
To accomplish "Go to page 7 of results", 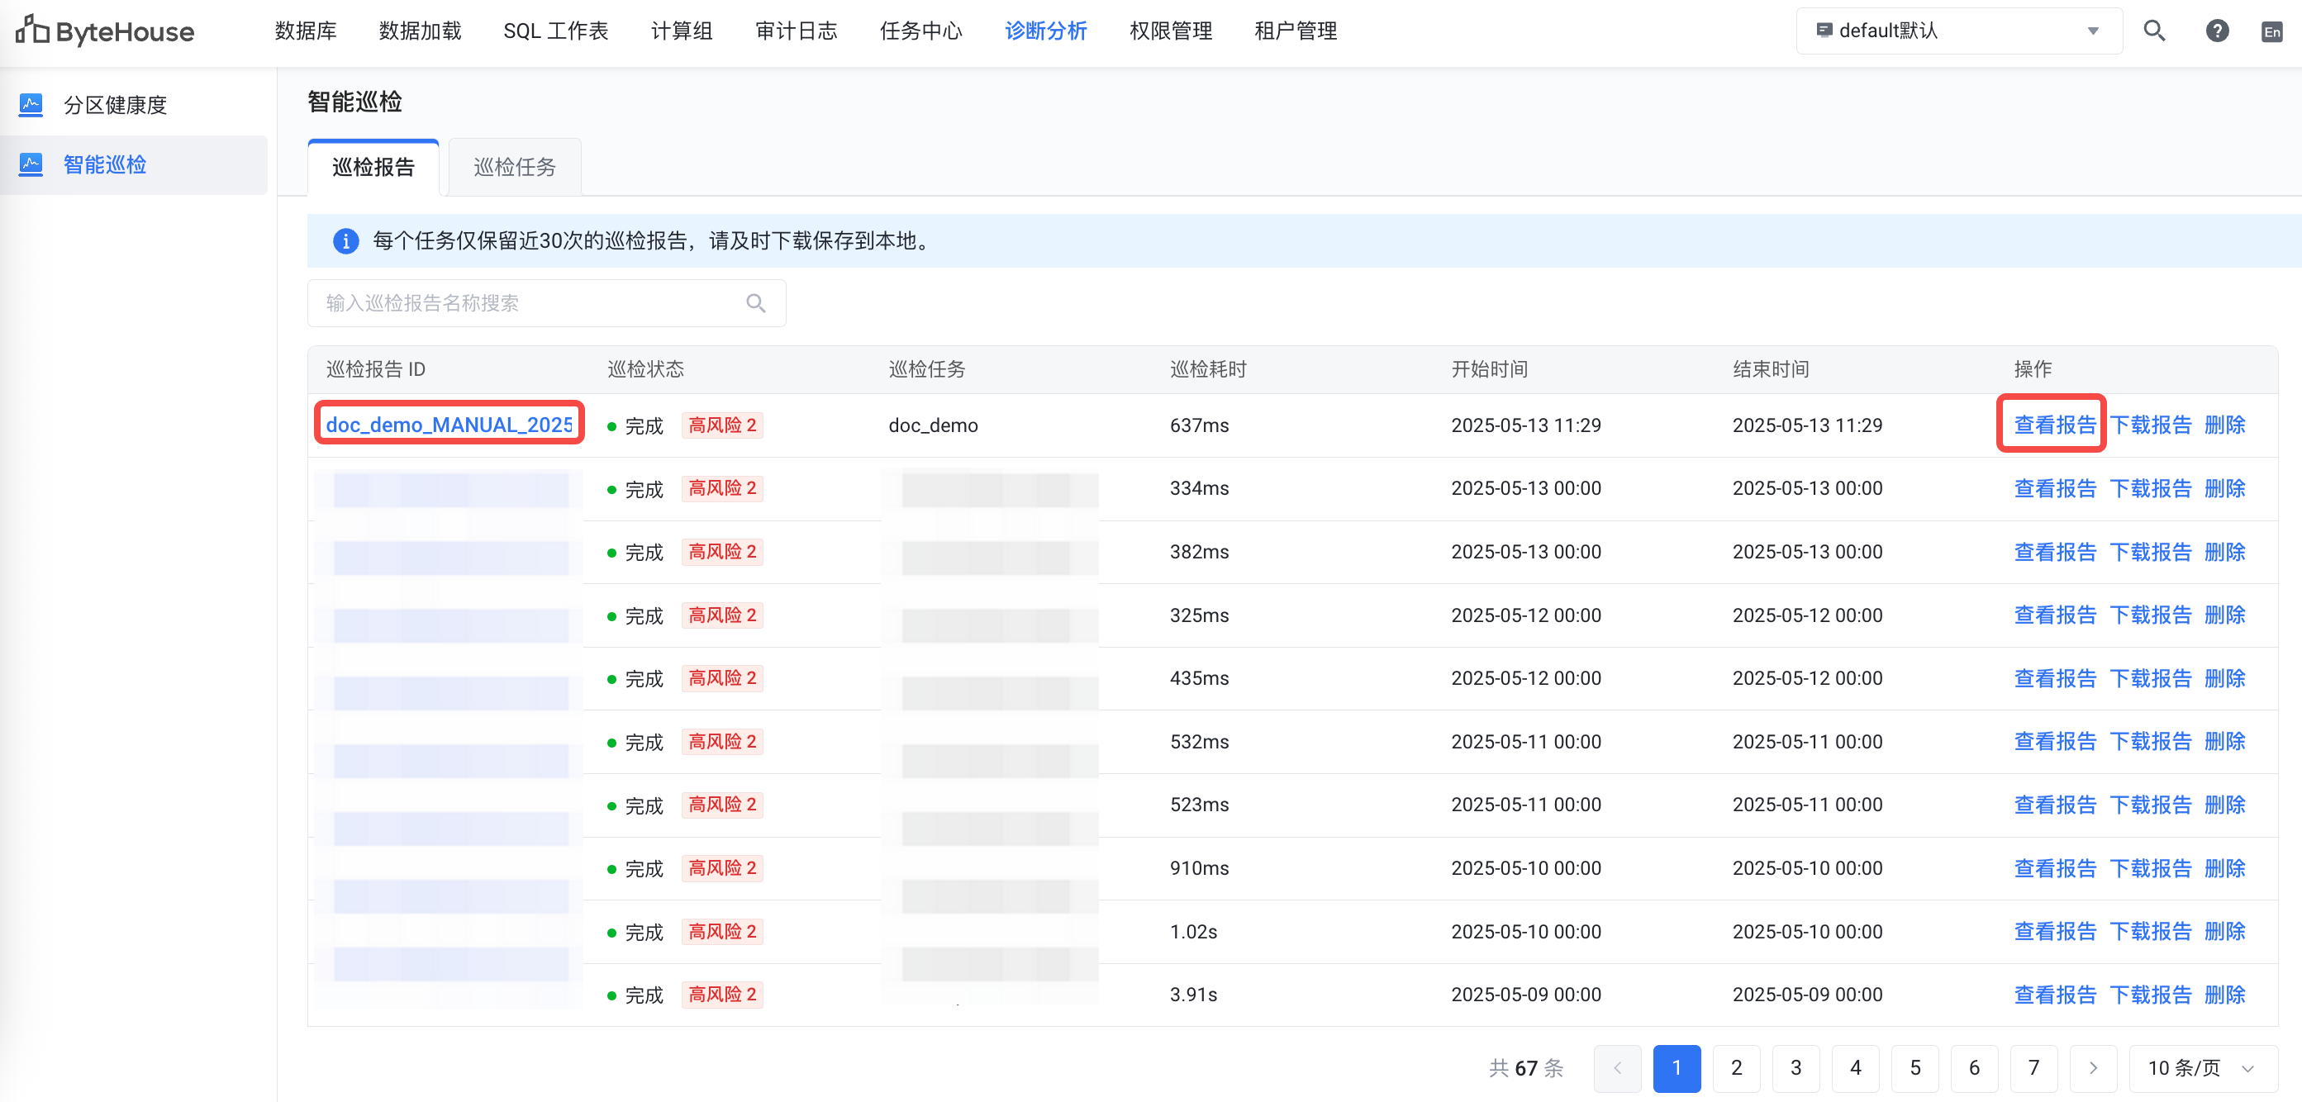I will [2034, 1068].
